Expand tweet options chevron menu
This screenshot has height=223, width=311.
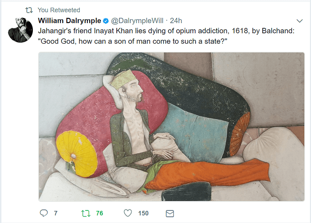(x=299, y=21)
